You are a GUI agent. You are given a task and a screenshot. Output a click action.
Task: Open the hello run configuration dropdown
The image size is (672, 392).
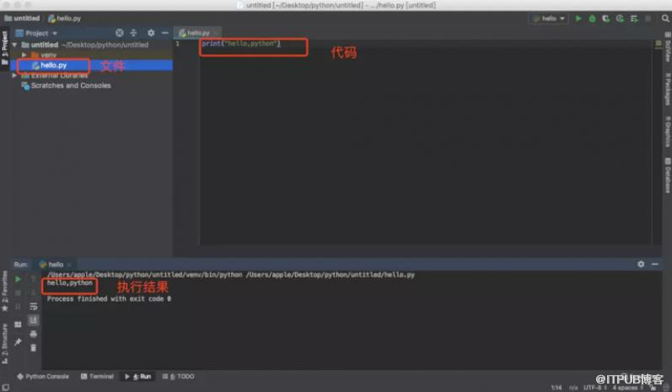click(x=549, y=19)
